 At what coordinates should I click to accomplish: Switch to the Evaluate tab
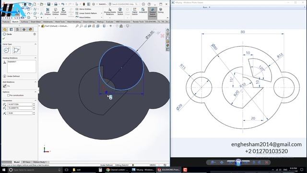[x=110, y=22]
